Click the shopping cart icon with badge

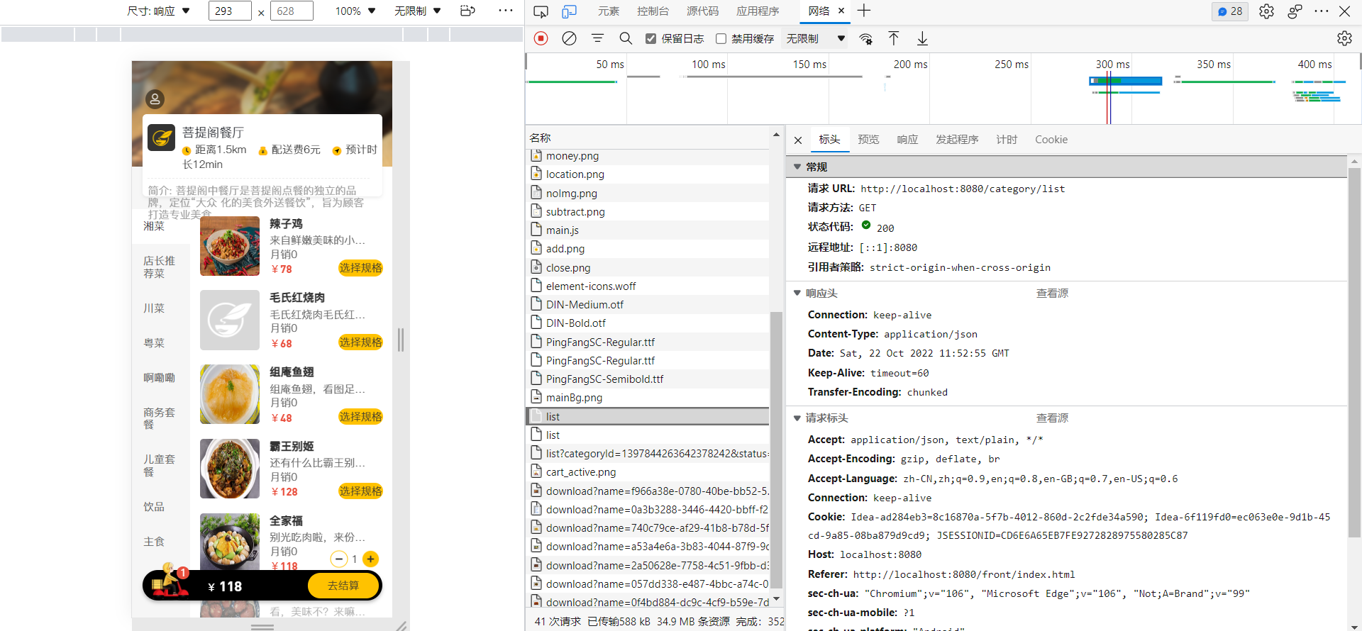click(169, 580)
